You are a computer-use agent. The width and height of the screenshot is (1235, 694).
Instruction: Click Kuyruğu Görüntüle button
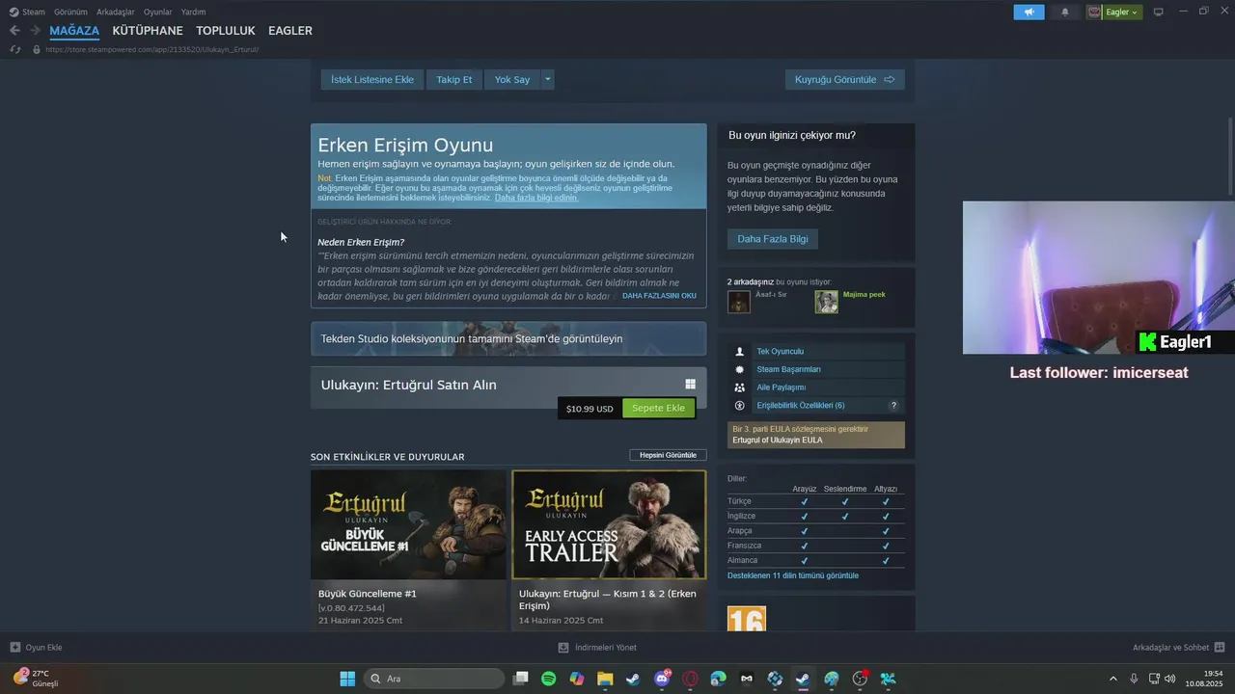(x=845, y=79)
